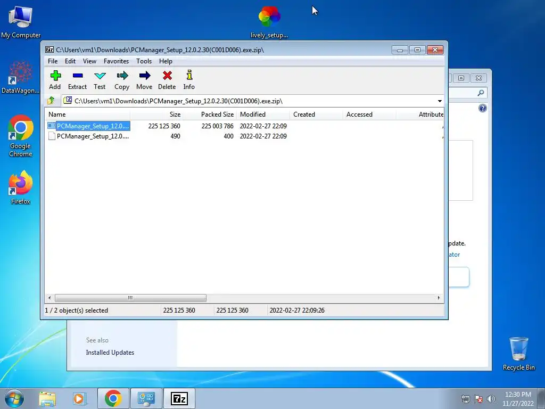Click the scroll right arrow
Image resolution: width=545 pixels, height=409 pixels.
tap(439, 298)
